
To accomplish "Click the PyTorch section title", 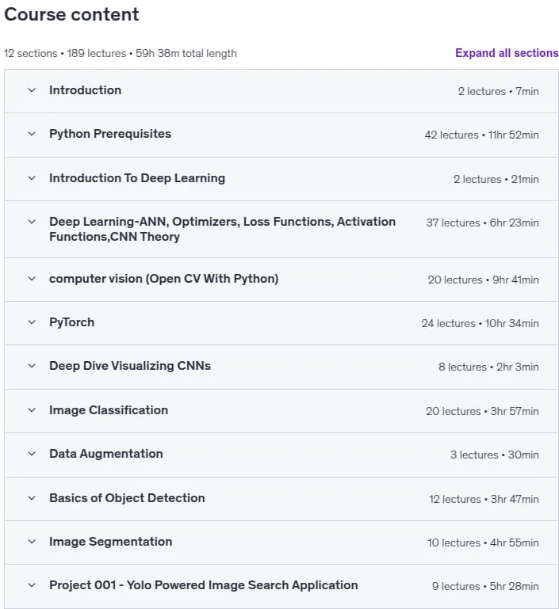I will pyautogui.click(x=71, y=322).
